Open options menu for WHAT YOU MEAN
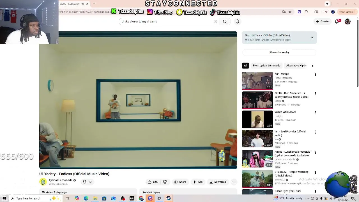The height and width of the screenshot is (202, 359). click(315, 113)
